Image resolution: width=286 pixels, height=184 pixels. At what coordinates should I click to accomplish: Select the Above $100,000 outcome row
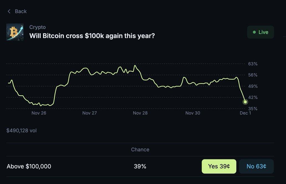coord(29,166)
